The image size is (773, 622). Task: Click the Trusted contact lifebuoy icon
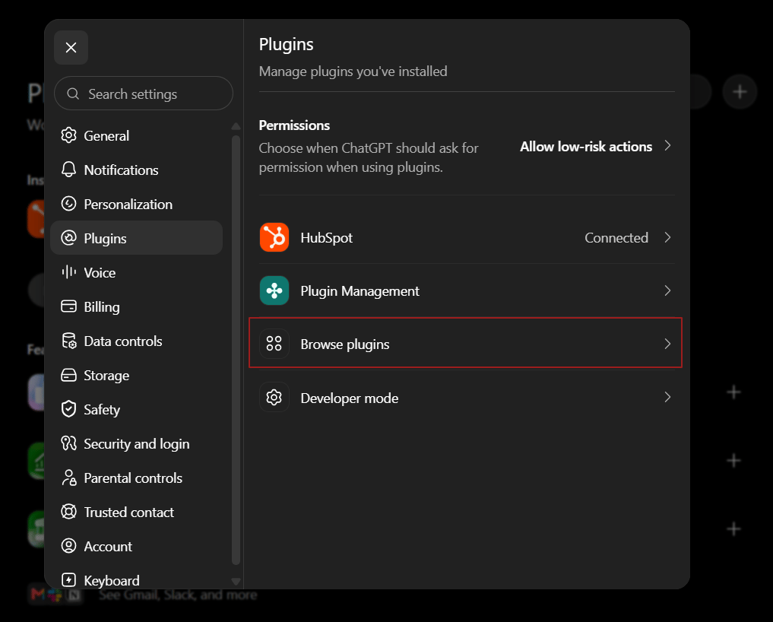pyautogui.click(x=68, y=512)
